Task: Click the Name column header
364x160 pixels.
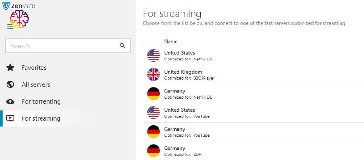Action: pyautogui.click(x=171, y=41)
